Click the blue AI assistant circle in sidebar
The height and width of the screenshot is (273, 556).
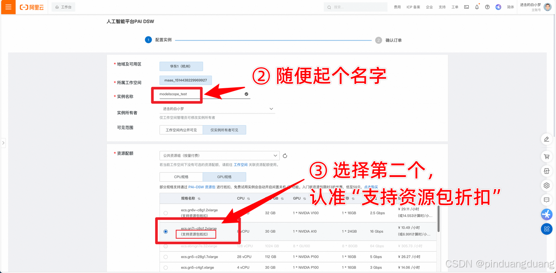click(x=546, y=214)
